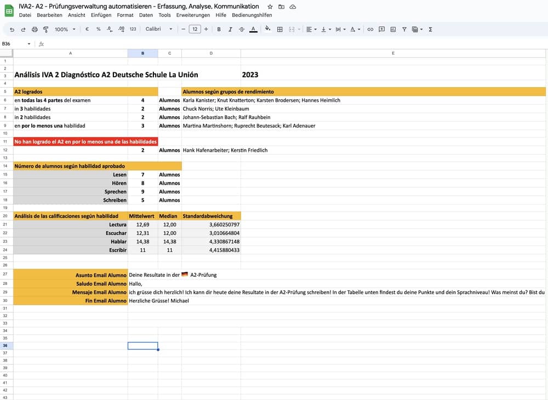The image size is (548, 400).
Task: Click the Undo arrow icon
Action: coord(12,29)
